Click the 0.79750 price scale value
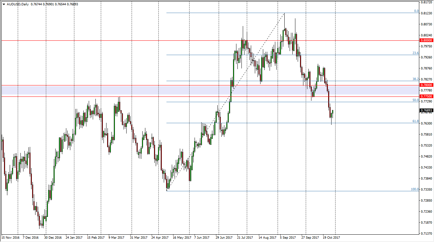434x242 pixels. (426, 46)
